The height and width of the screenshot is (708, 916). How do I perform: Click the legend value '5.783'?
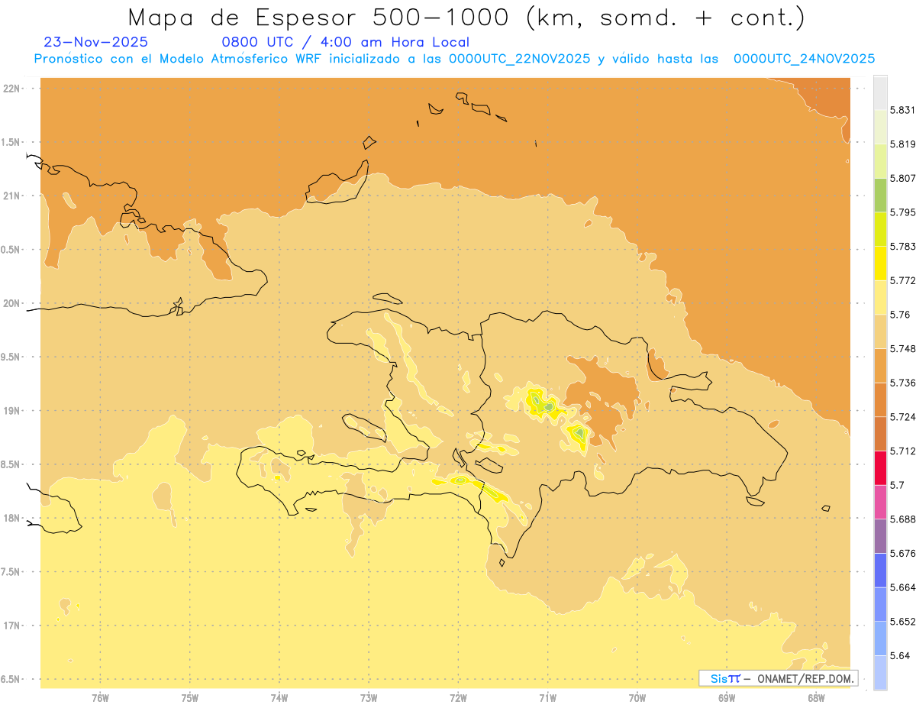[x=902, y=246]
